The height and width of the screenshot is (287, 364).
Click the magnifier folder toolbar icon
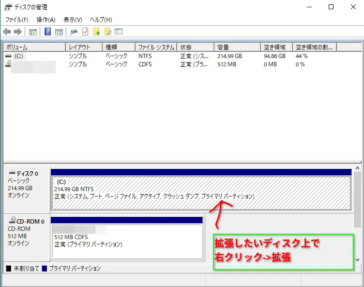[x=108, y=32]
